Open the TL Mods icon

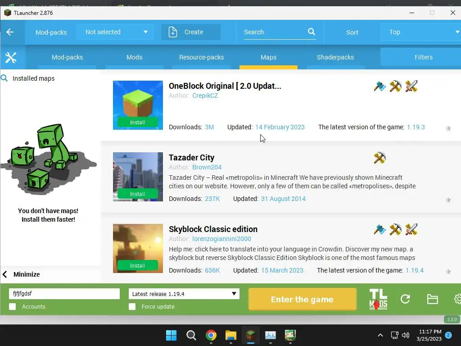tap(378, 299)
